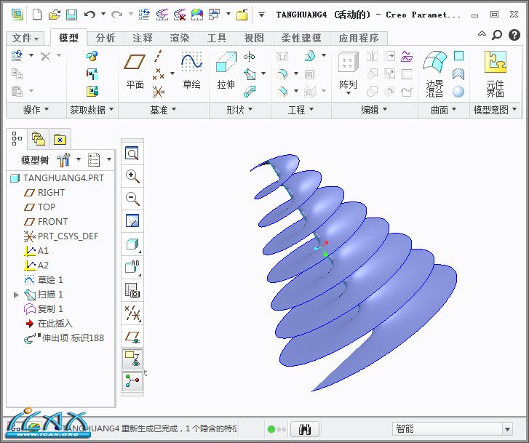The height and width of the screenshot is (443, 529).
Task: Toggle annotation display (AB) button
Action: (132, 267)
